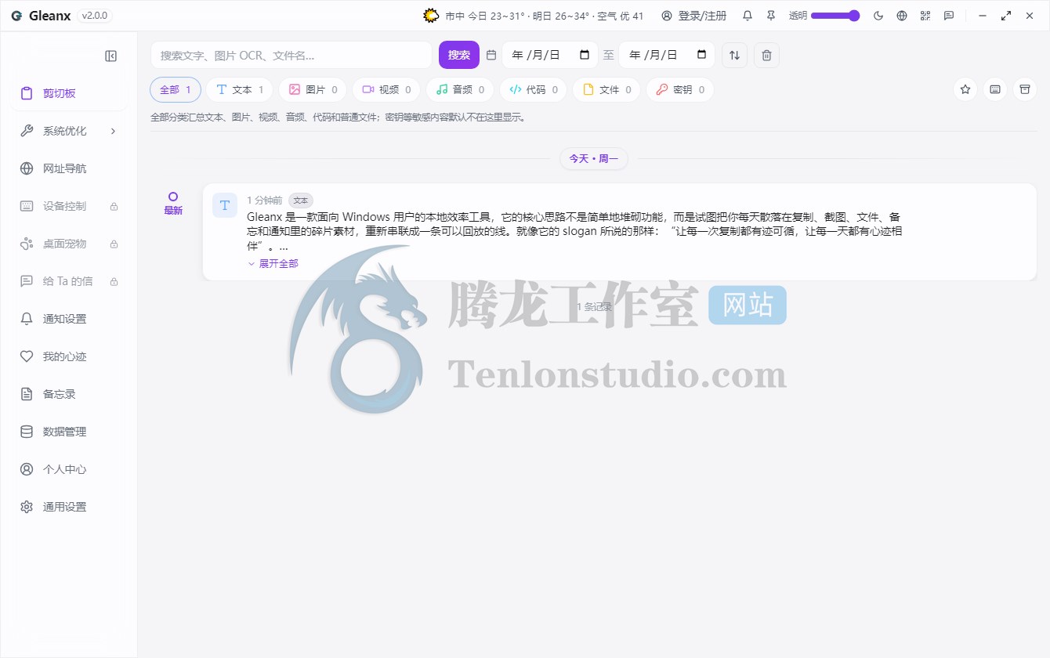Filter records by 文本 text
The width and height of the screenshot is (1050, 658).
[x=240, y=89]
